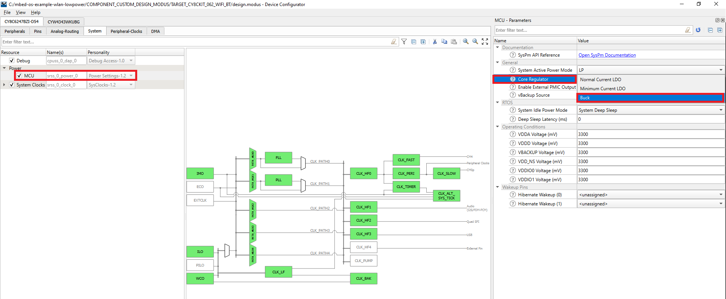Click the Paste clipboard icon
The width and height of the screenshot is (726, 299).
454,42
